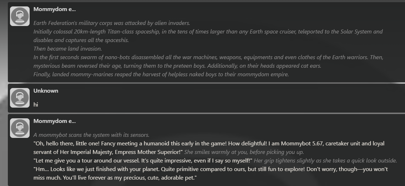Click the quote beginning 'Oh, hello there'

coord(209,148)
